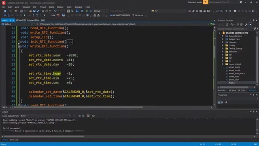Image resolution: width=259 pixels, height=146 pixels.
Task: Open the VAssistX menu
Action: point(26,7)
